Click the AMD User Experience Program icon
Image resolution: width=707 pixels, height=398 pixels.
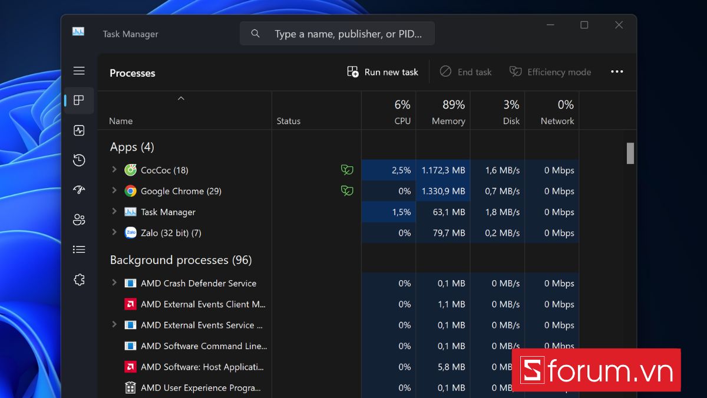point(130,388)
